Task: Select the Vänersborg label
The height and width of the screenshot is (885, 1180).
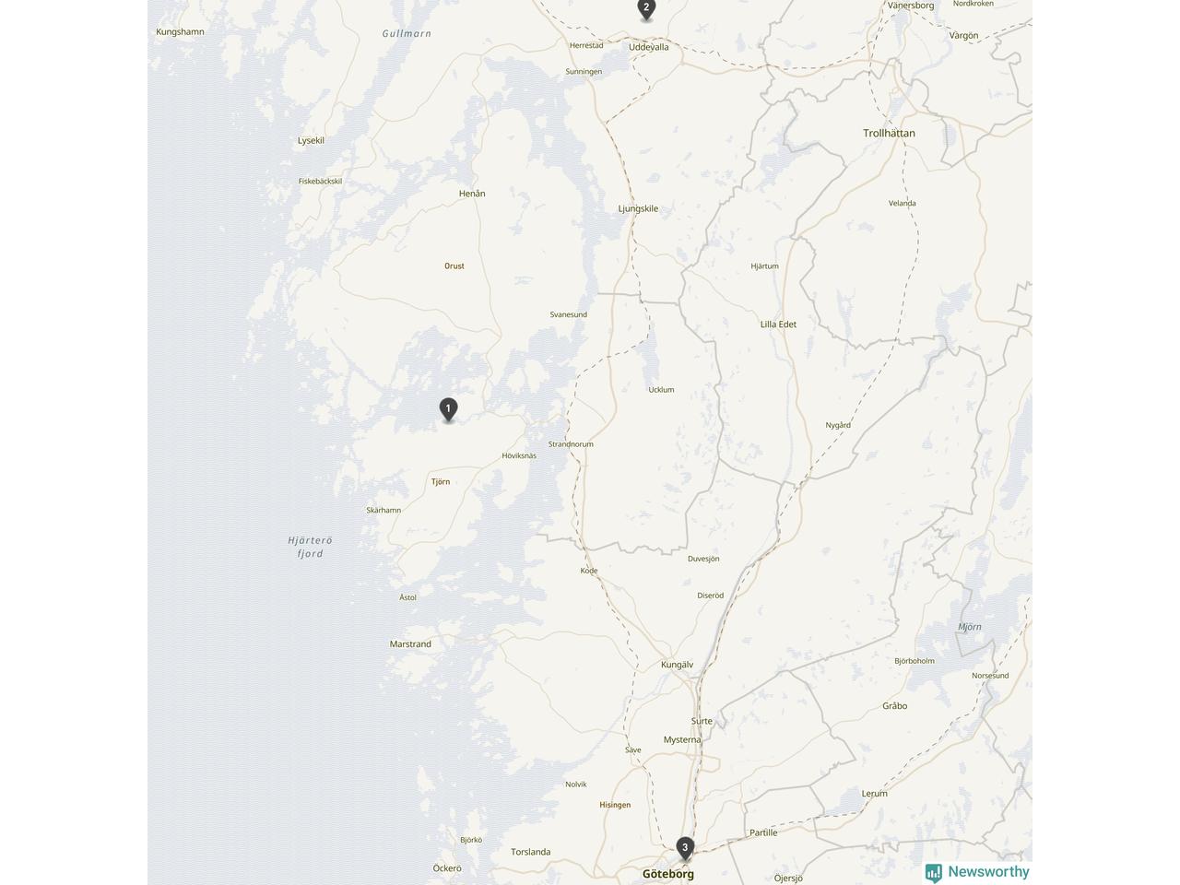Action: point(911,6)
